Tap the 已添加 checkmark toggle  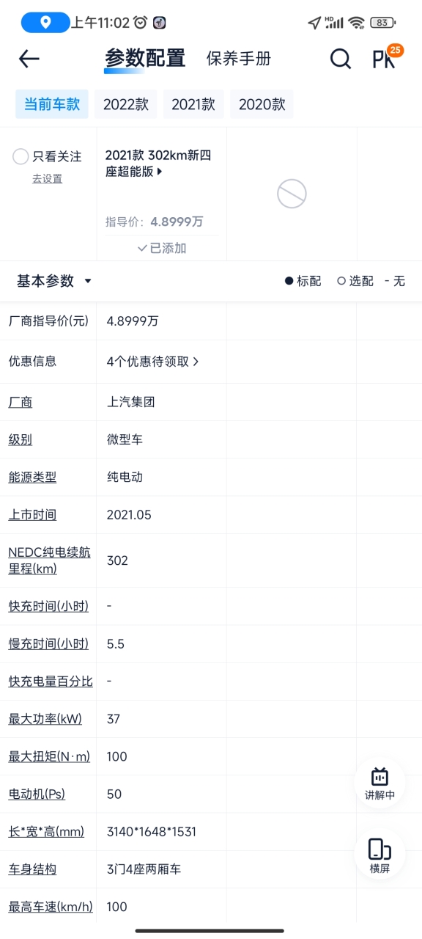pyautogui.click(x=162, y=248)
